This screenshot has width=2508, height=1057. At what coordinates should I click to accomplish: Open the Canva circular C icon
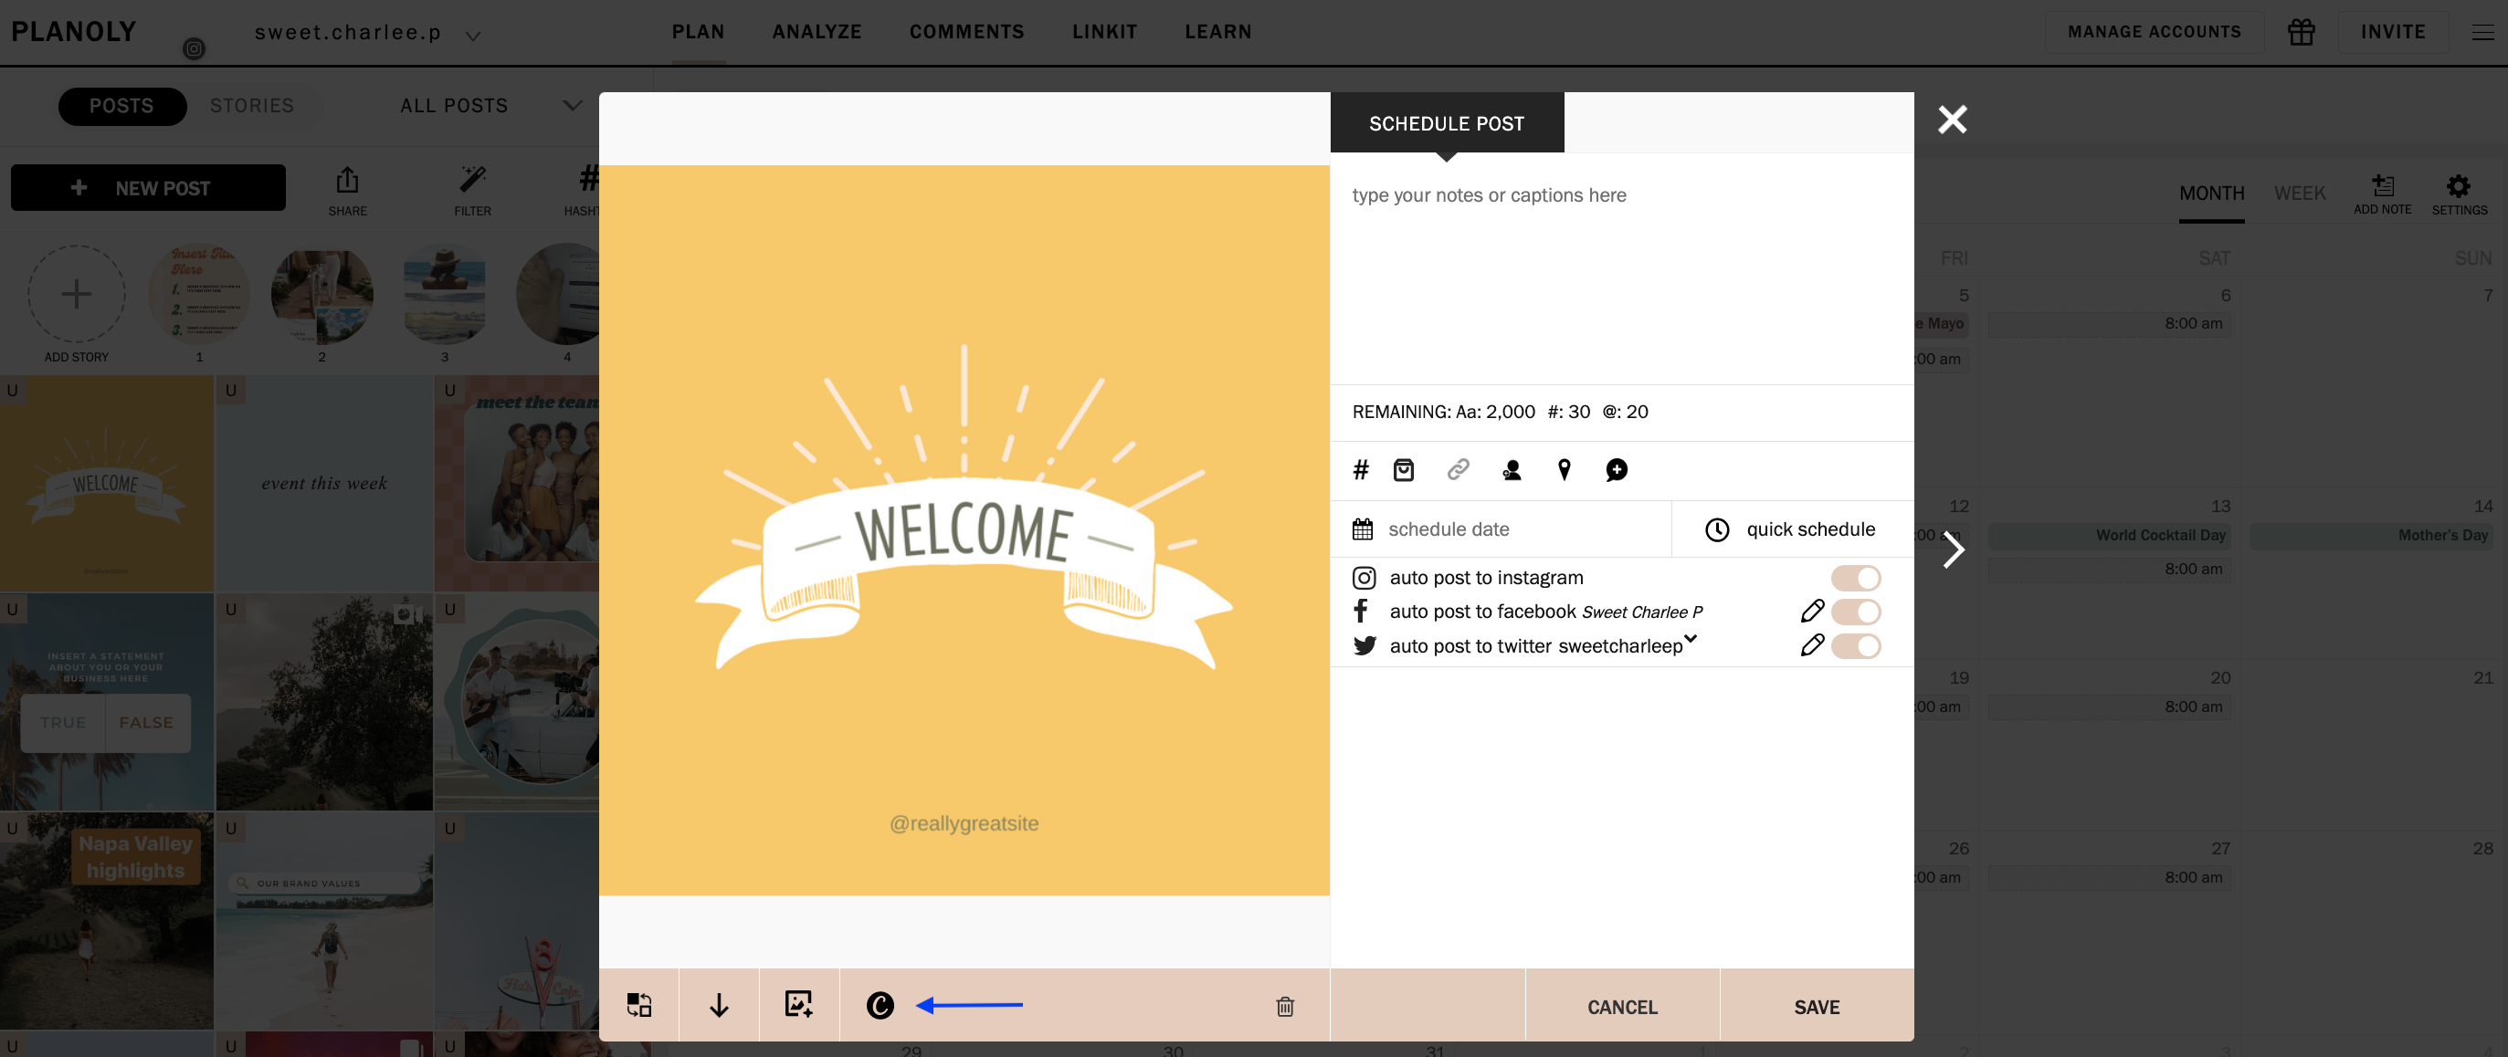[880, 1004]
